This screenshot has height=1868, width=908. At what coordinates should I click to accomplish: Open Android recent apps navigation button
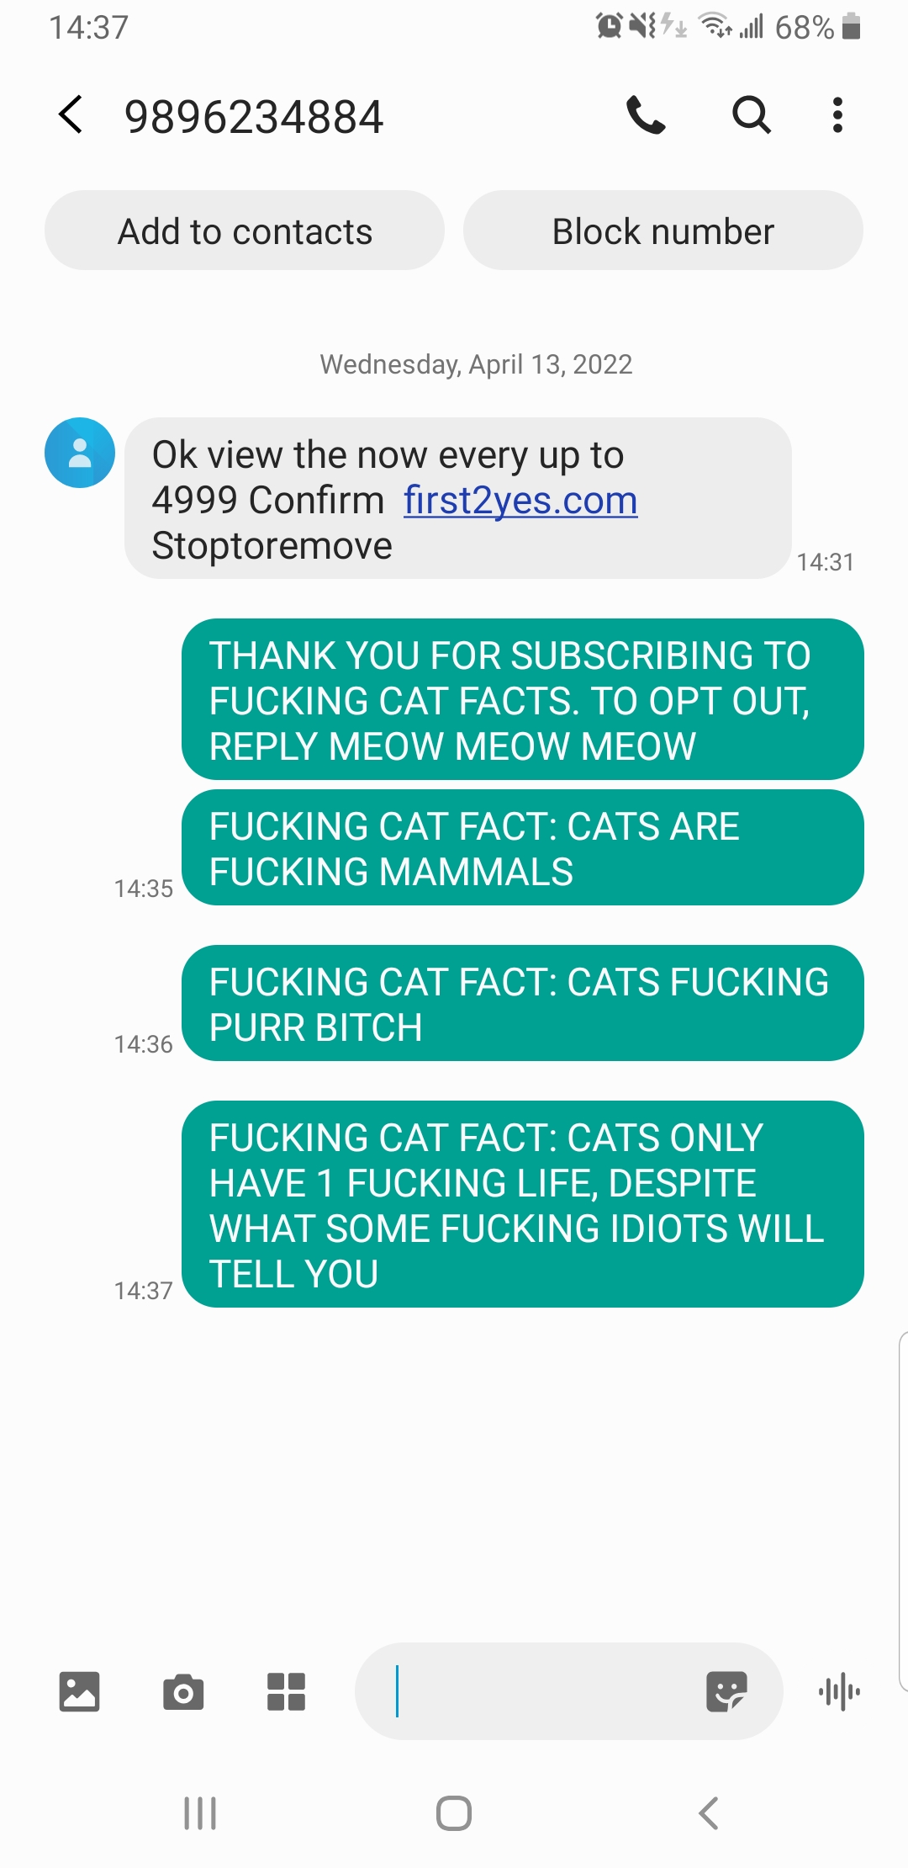(200, 1813)
